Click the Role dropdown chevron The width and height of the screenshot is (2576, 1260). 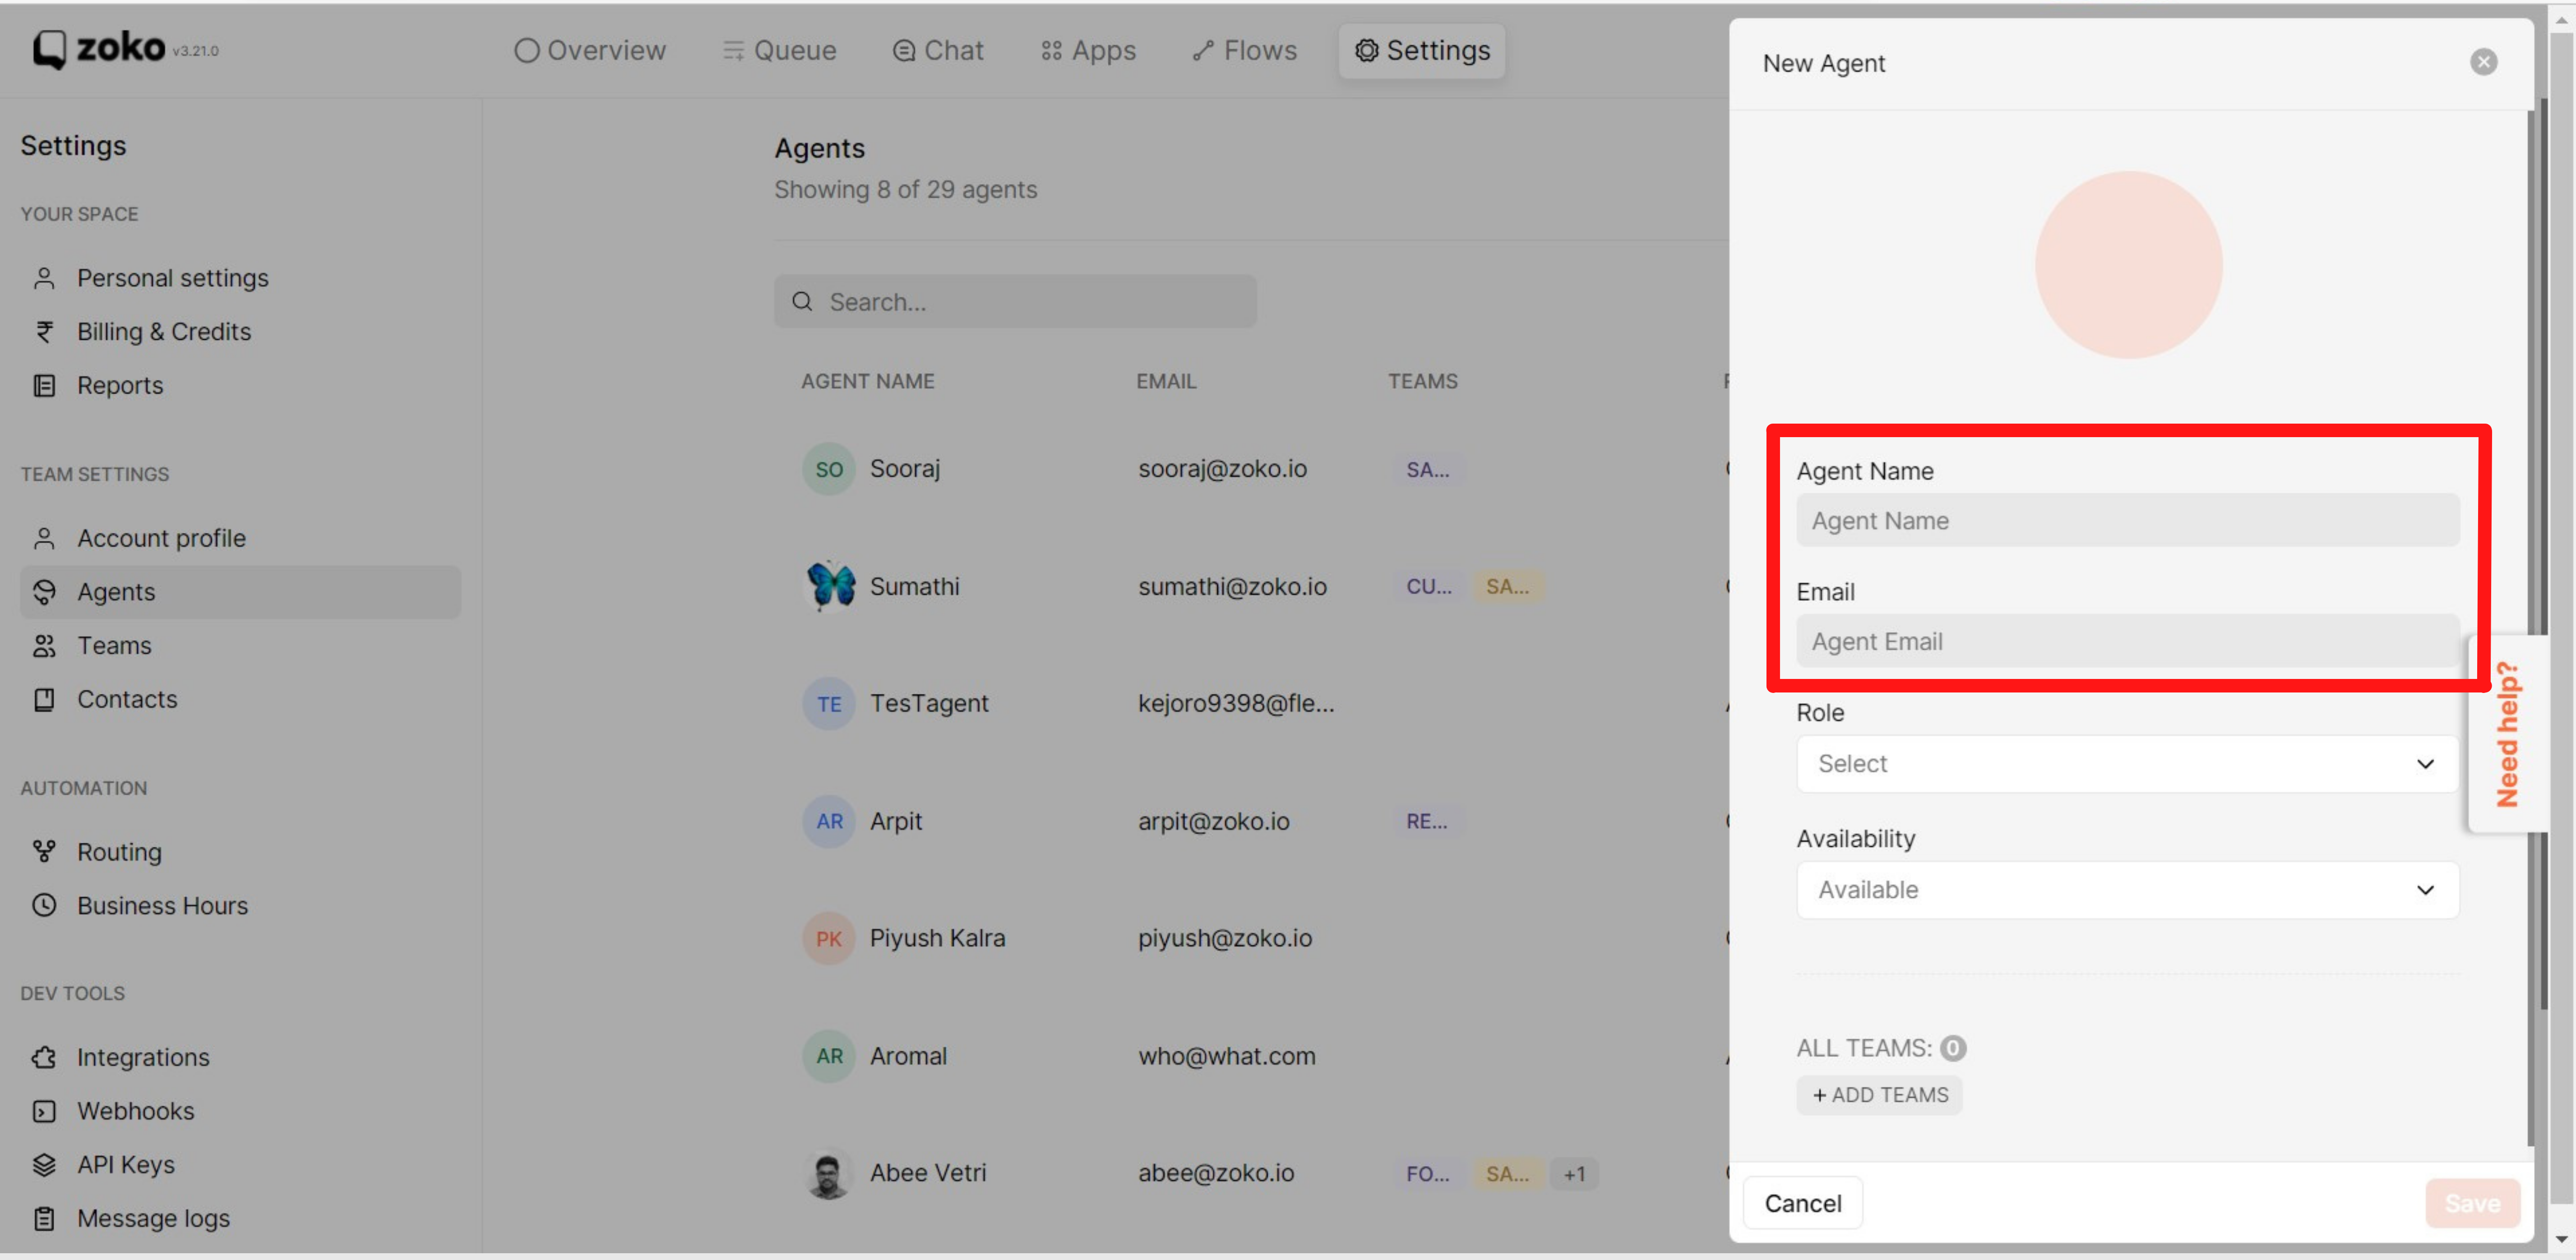(x=2425, y=764)
